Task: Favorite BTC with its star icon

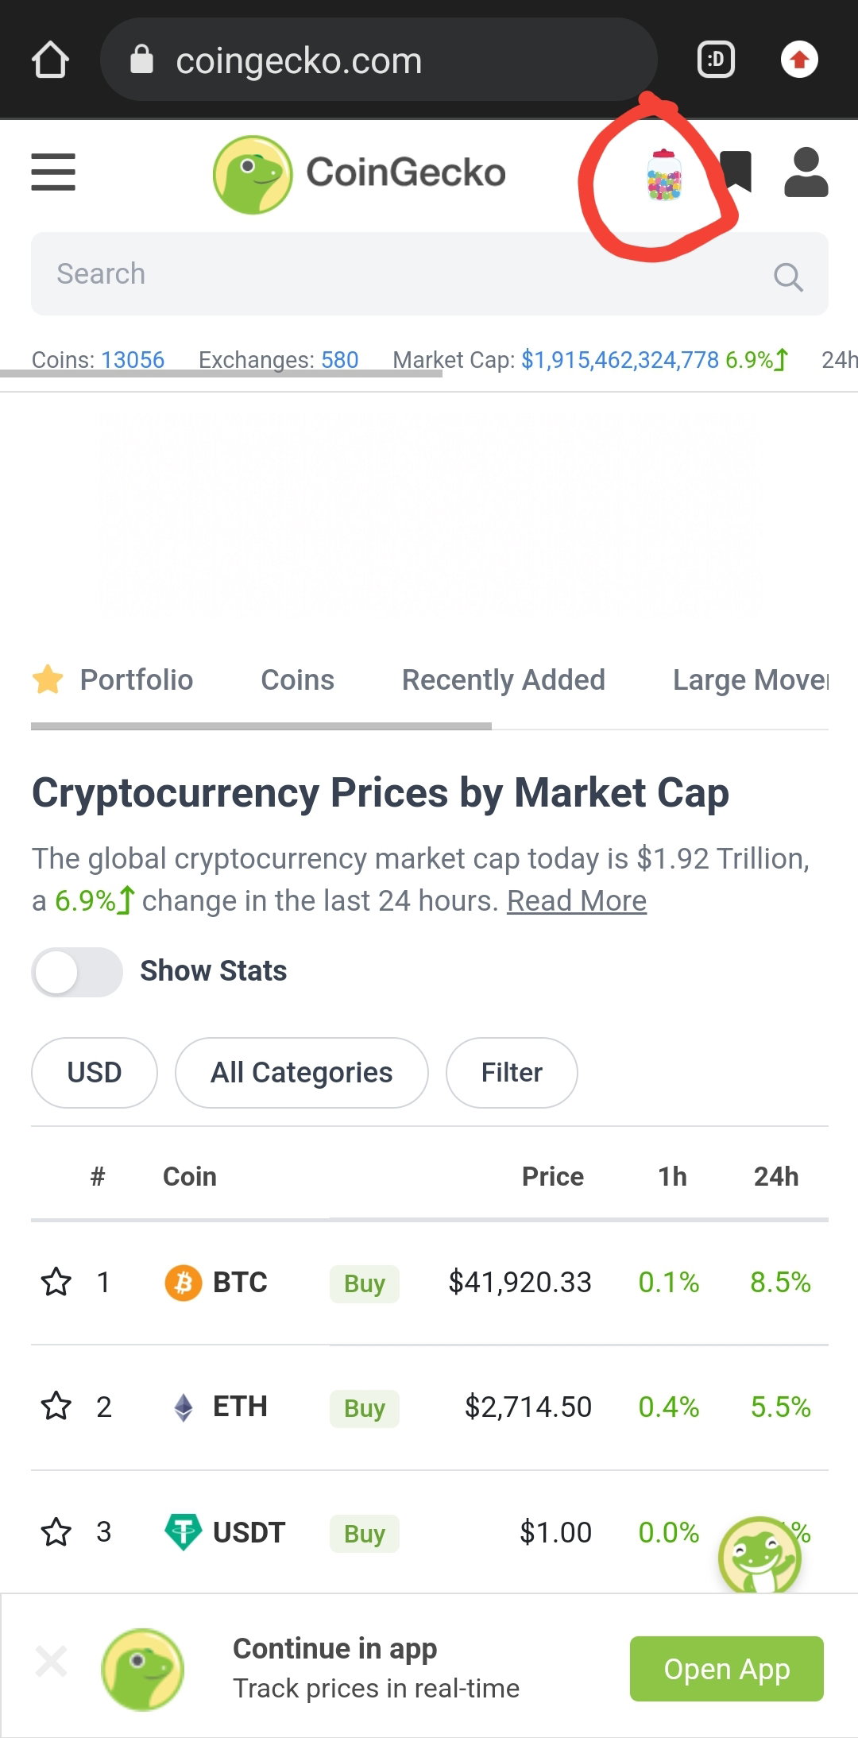Action: tap(56, 1282)
